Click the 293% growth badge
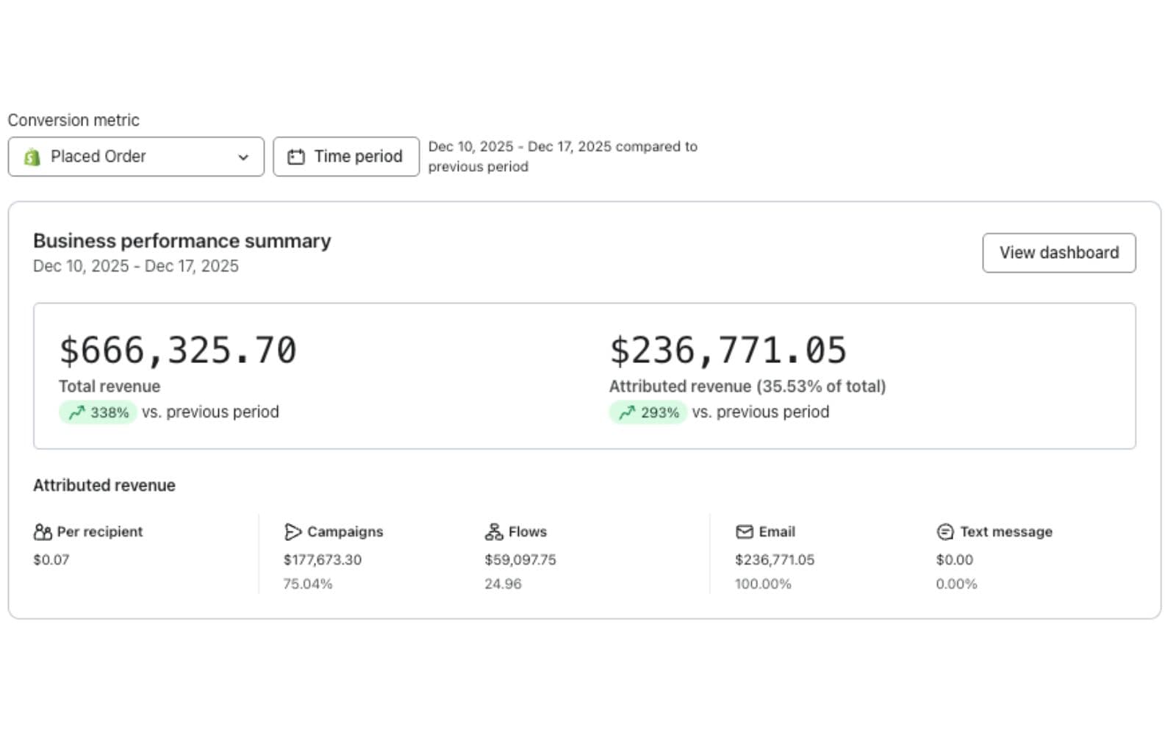The width and height of the screenshot is (1176, 735). pyautogui.click(x=648, y=412)
